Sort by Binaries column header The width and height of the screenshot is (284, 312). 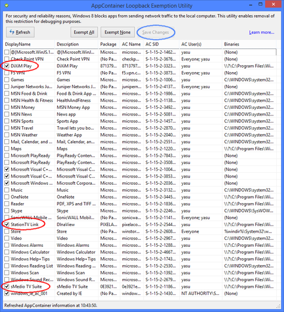click(x=249, y=44)
